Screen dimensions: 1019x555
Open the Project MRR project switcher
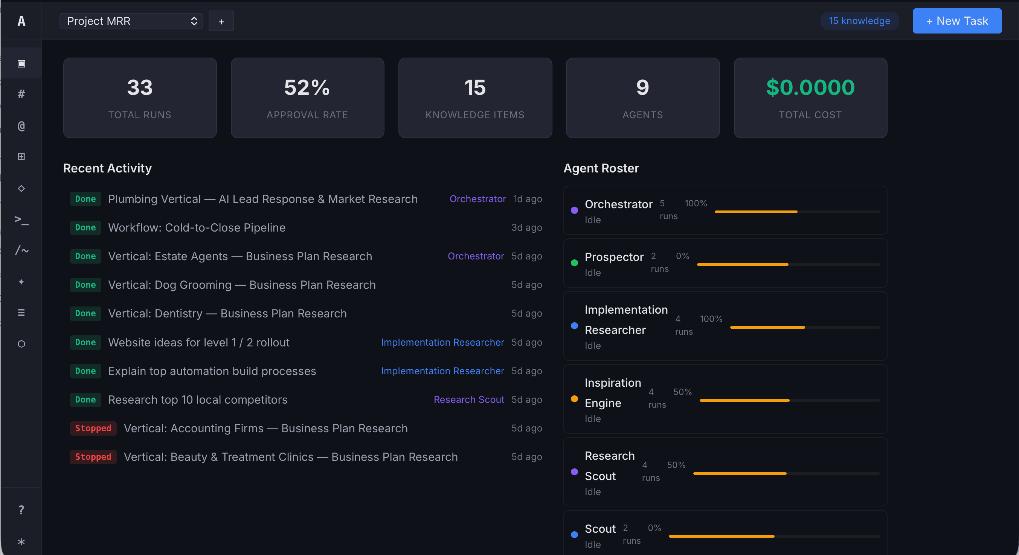tap(131, 21)
